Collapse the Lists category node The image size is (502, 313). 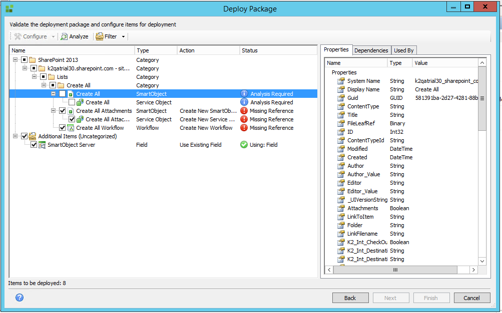[x=35, y=77]
